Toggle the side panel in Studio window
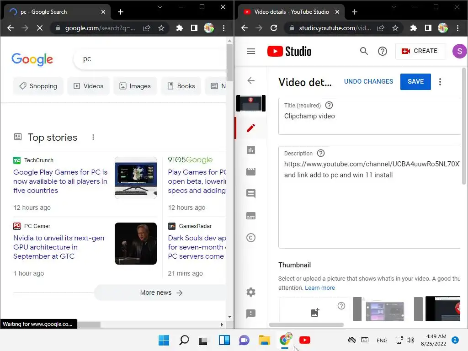Screen dimensions: 468x351 tap(428, 28)
